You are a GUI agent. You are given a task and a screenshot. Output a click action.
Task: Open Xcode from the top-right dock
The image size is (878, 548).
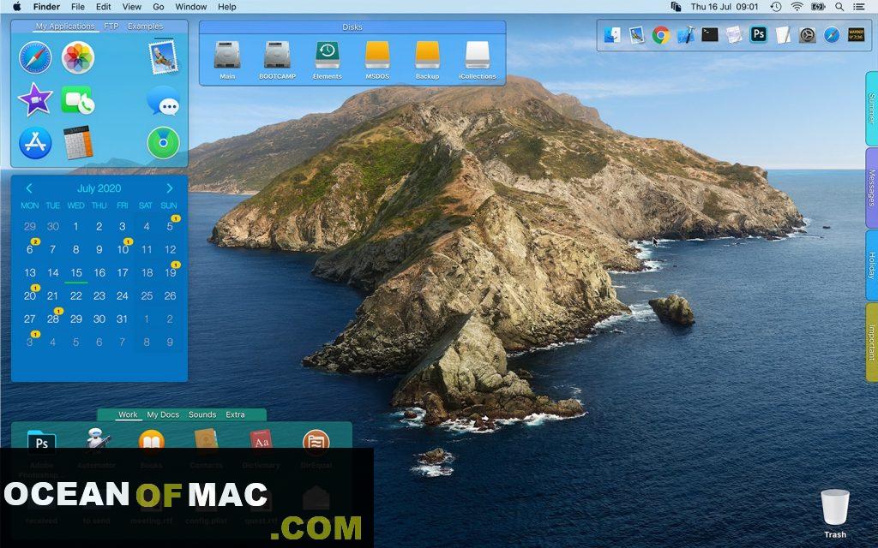(x=685, y=34)
